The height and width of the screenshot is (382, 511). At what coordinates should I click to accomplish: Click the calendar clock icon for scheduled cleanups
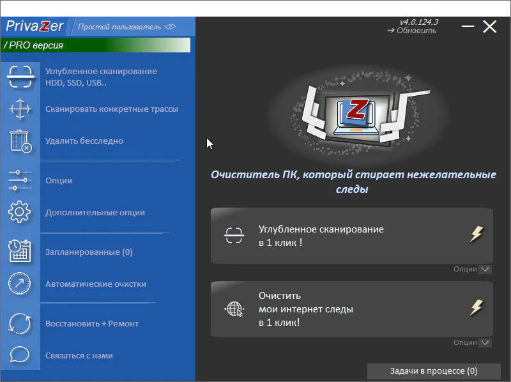(x=20, y=251)
